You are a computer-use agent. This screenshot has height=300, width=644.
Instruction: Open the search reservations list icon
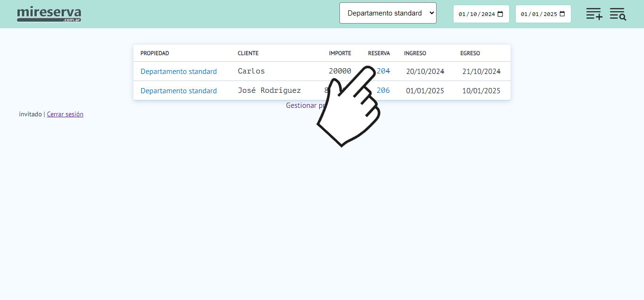(x=618, y=14)
